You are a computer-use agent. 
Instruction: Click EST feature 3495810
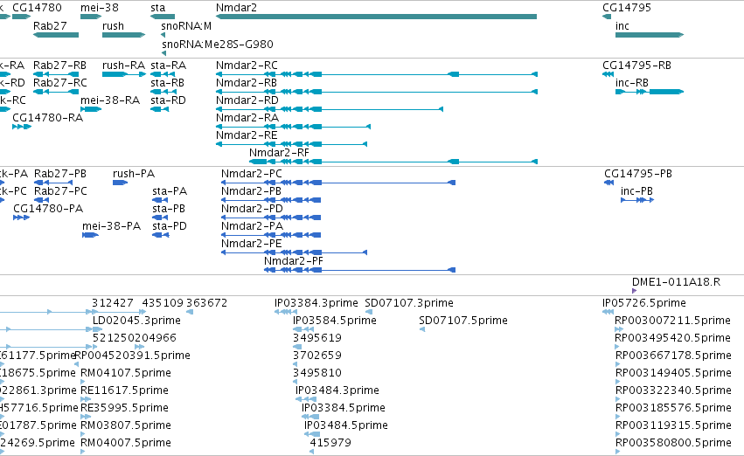[x=296, y=382]
